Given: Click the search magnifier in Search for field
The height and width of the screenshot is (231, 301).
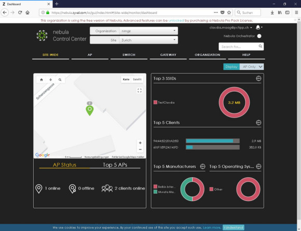Looking at the screenshot, I should 261,46.
